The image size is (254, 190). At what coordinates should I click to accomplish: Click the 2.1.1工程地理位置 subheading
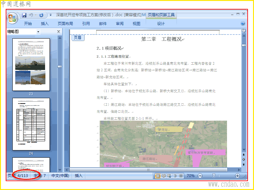pyautogui.click(x=113, y=56)
